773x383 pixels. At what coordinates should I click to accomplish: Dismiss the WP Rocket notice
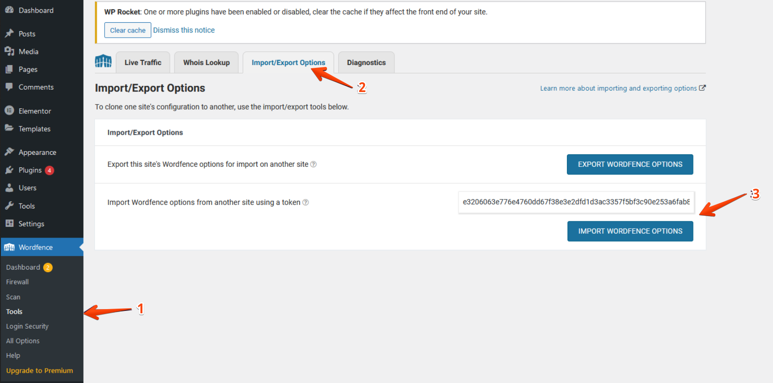[x=184, y=30]
